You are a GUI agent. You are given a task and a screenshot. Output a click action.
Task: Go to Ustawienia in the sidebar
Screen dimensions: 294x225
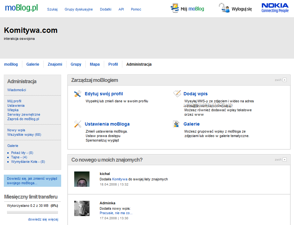(x=16, y=106)
